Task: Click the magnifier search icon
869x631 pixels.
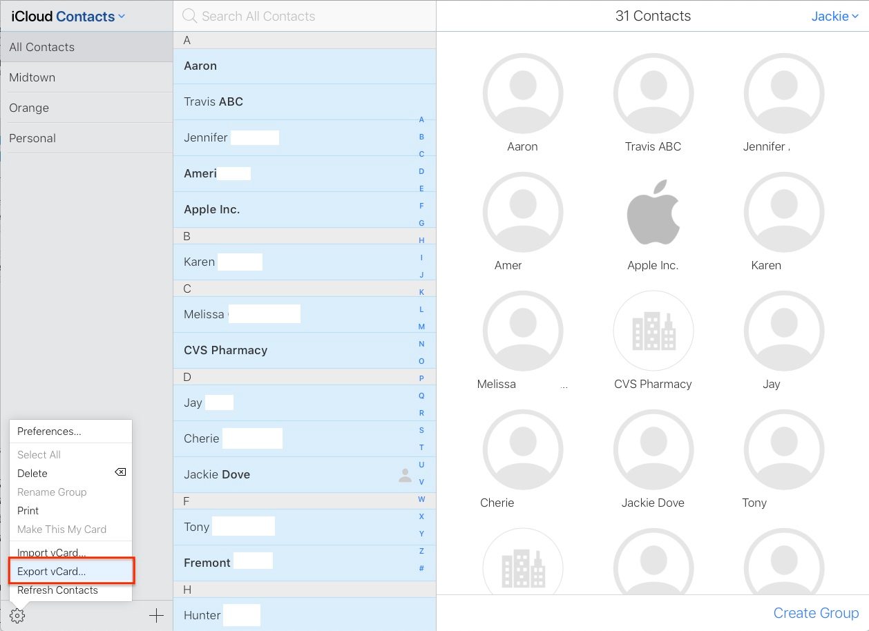Action: (189, 16)
